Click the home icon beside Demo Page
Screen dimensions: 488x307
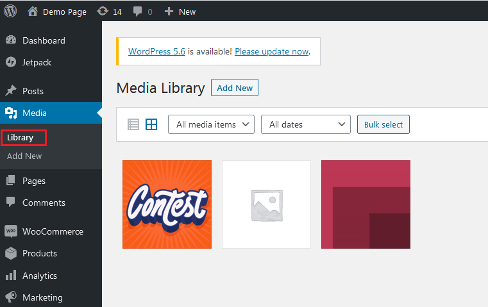tap(33, 12)
